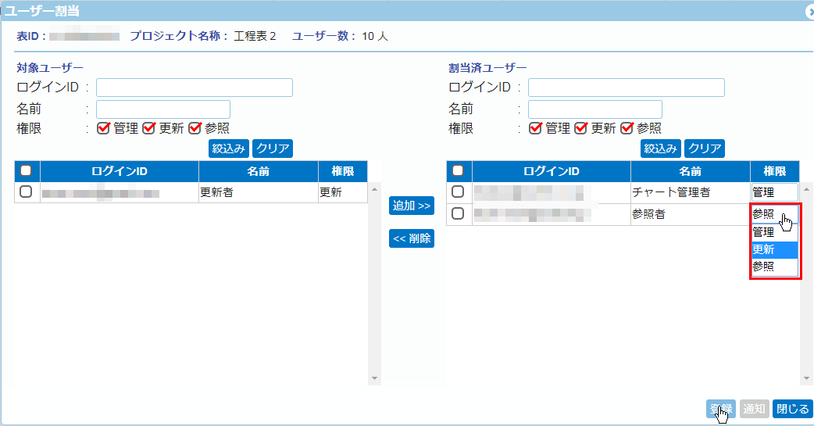Click the 名前 input under 割当済ユーザー

coord(594,109)
